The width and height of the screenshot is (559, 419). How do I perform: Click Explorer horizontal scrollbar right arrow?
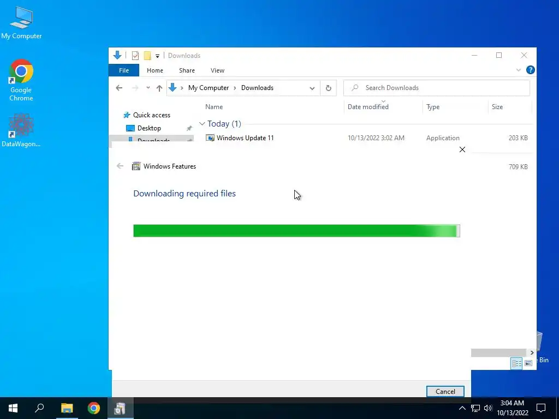[x=532, y=353]
